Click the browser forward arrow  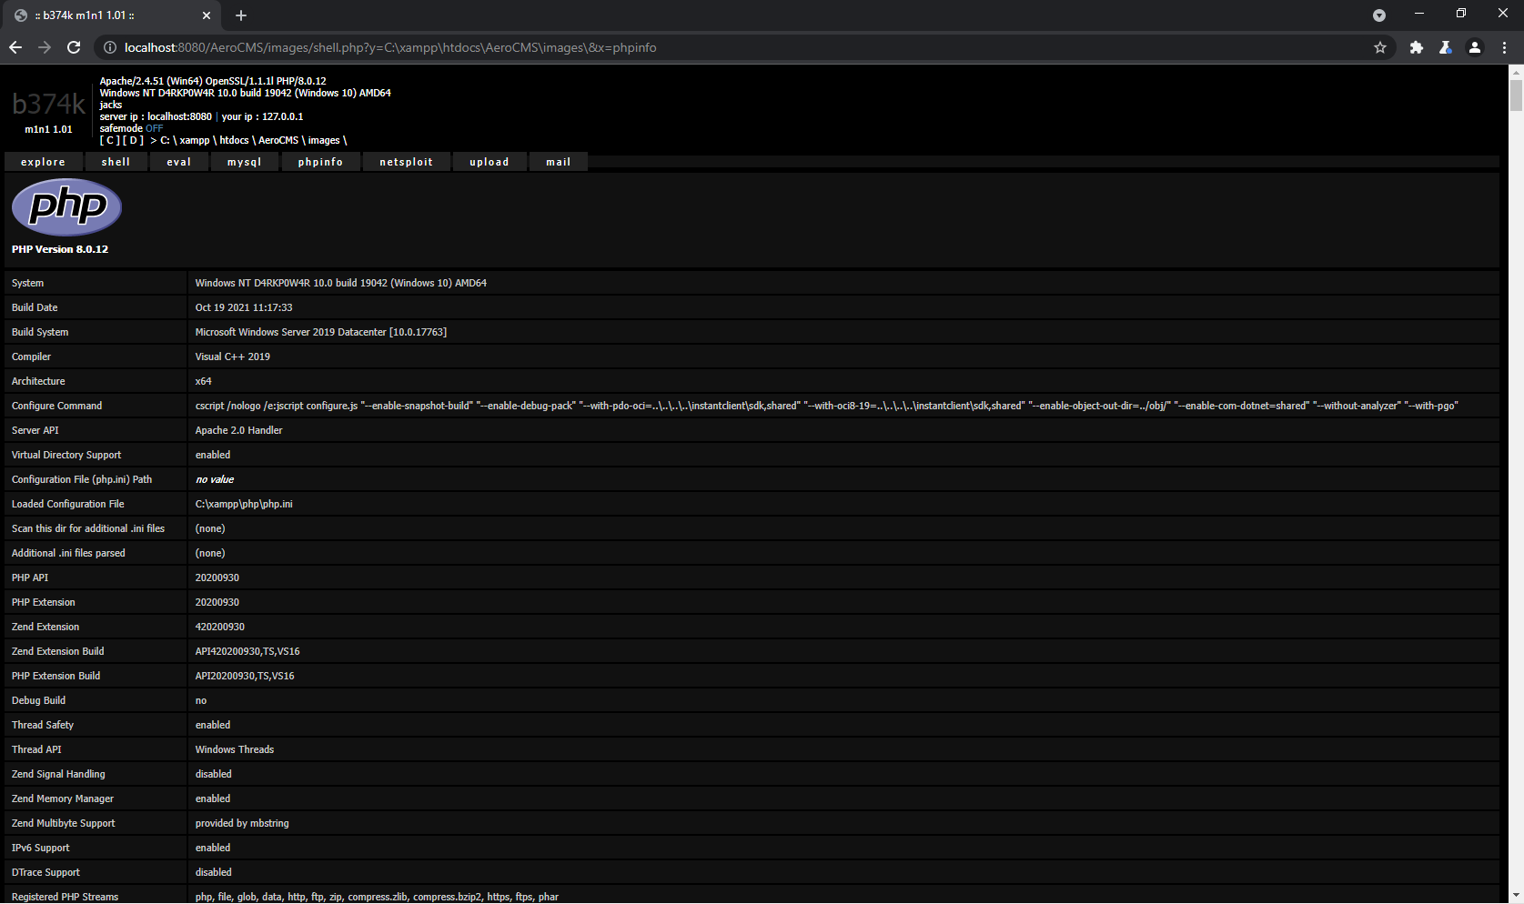45,47
